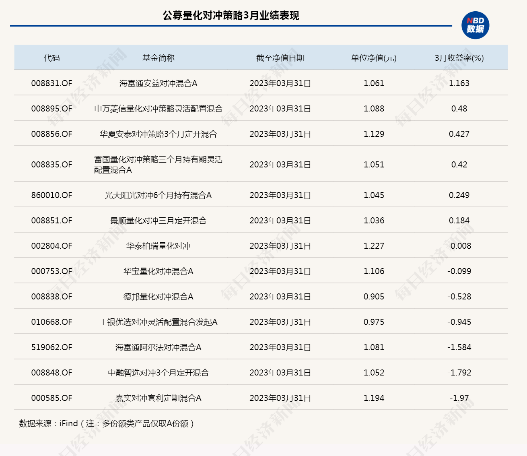Click the net value 1.051
Viewport: 527px width, 456px height.
pos(374,165)
